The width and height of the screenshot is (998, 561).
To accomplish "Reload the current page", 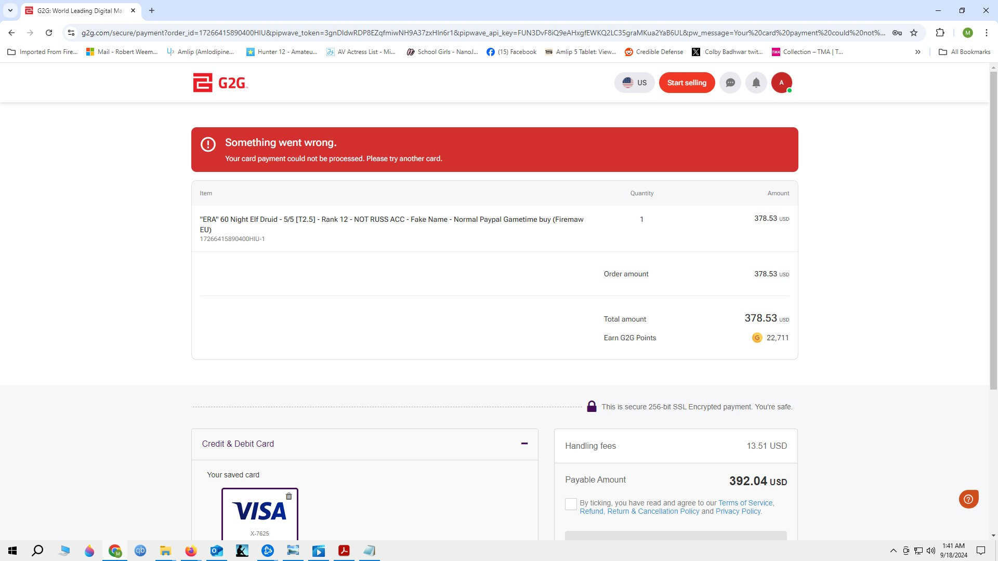I will click(49, 33).
